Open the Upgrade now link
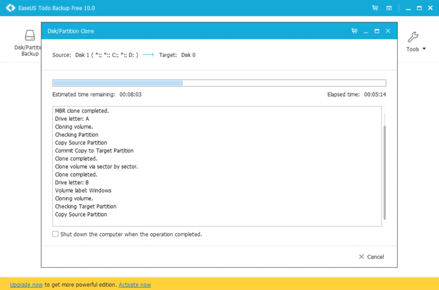Screen dimensions: 439x290 coord(27,285)
